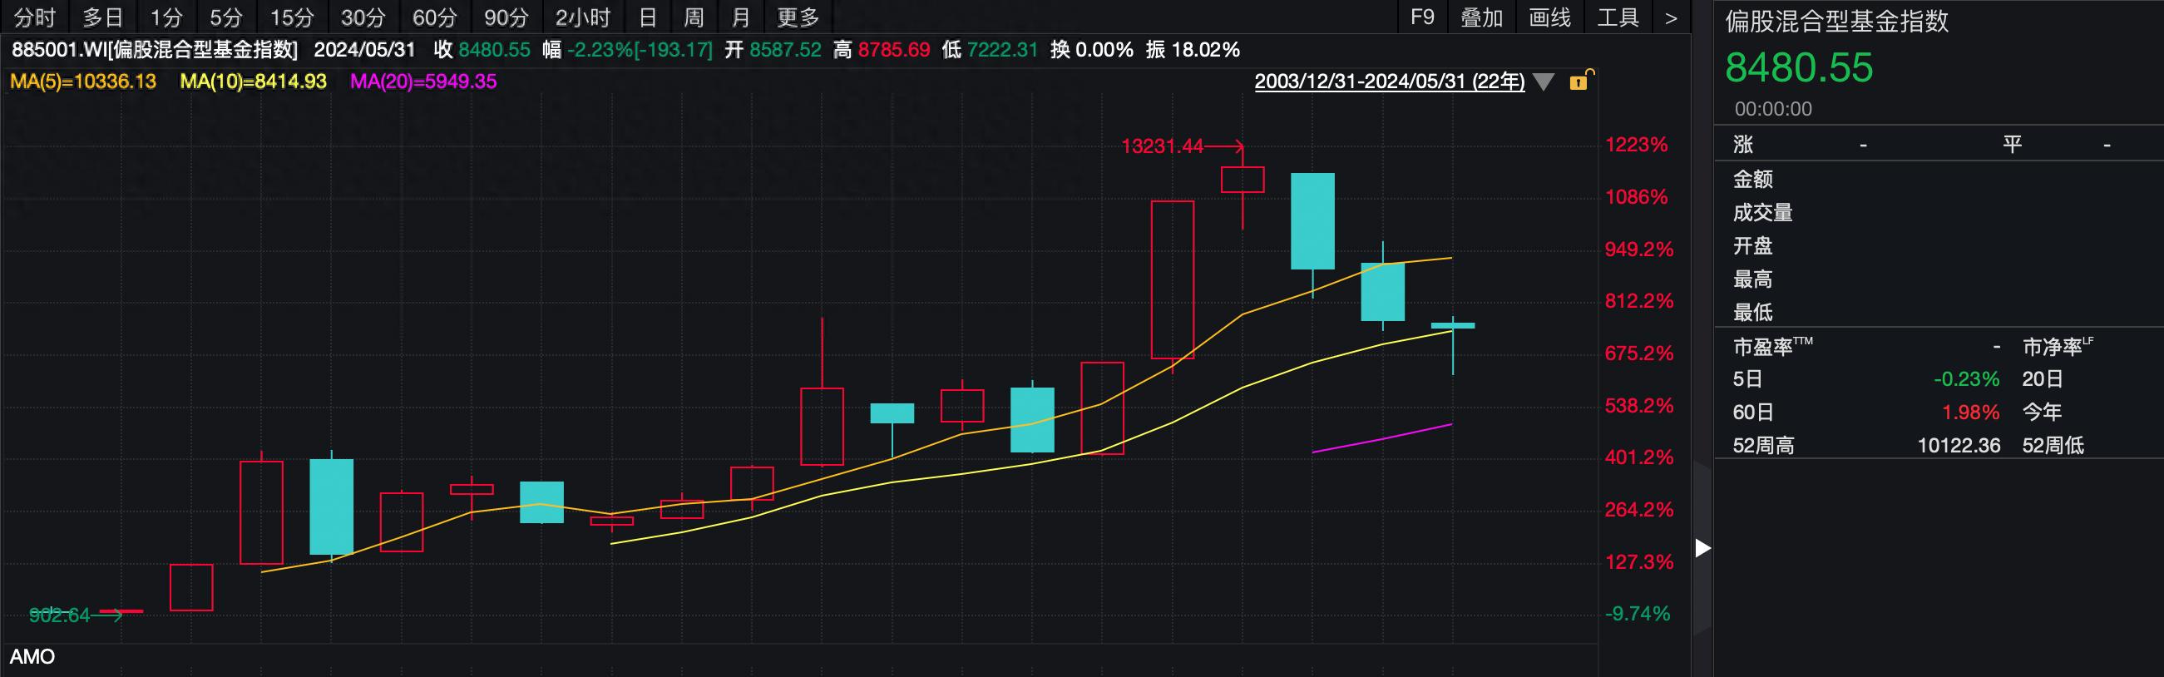Choose the 周 weekly period tab
2164x677 pixels.
pos(693,17)
